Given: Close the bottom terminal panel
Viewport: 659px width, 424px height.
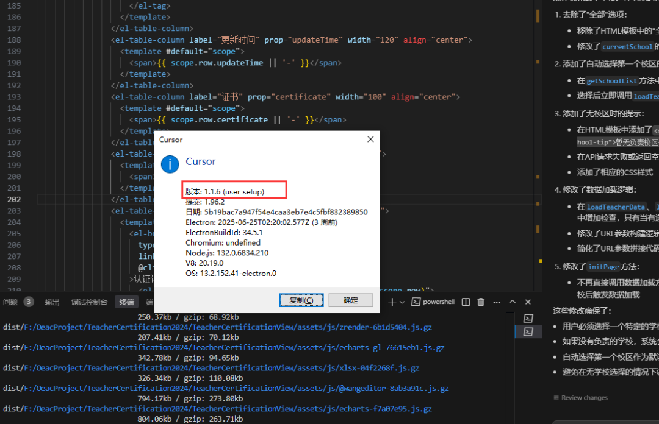Looking at the screenshot, I should coord(527,302).
